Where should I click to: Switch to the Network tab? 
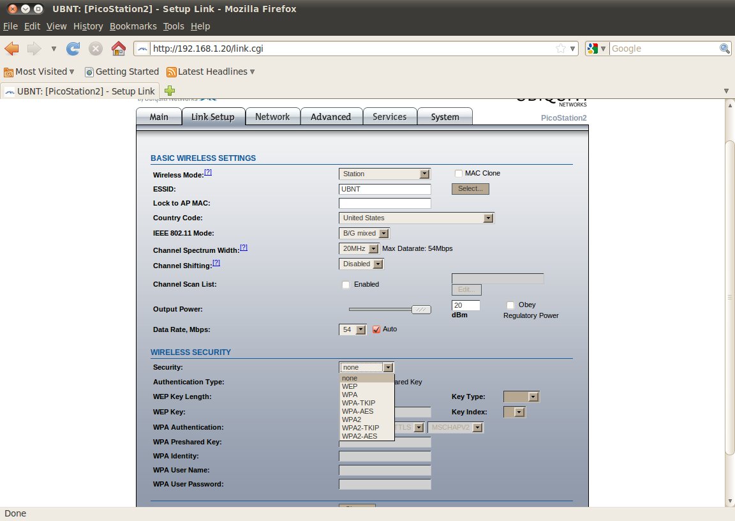272,117
